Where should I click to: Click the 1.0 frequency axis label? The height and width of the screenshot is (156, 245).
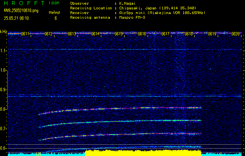pos(4,70)
